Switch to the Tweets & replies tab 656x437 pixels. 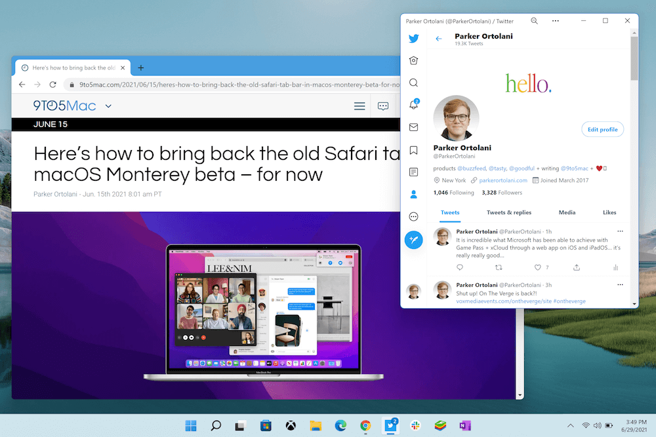point(509,212)
